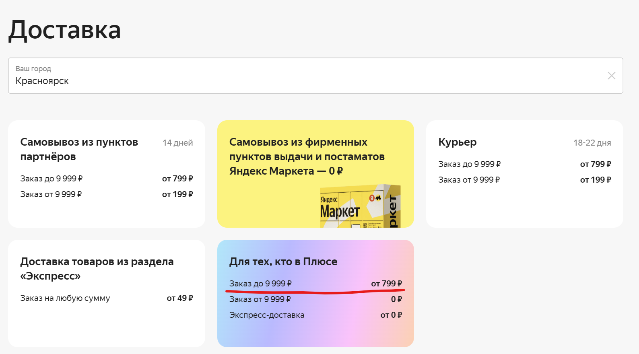Open the 'Доставка товаров из раздела «Экспресс»' card
639x354 pixels.
pos(107,293)
